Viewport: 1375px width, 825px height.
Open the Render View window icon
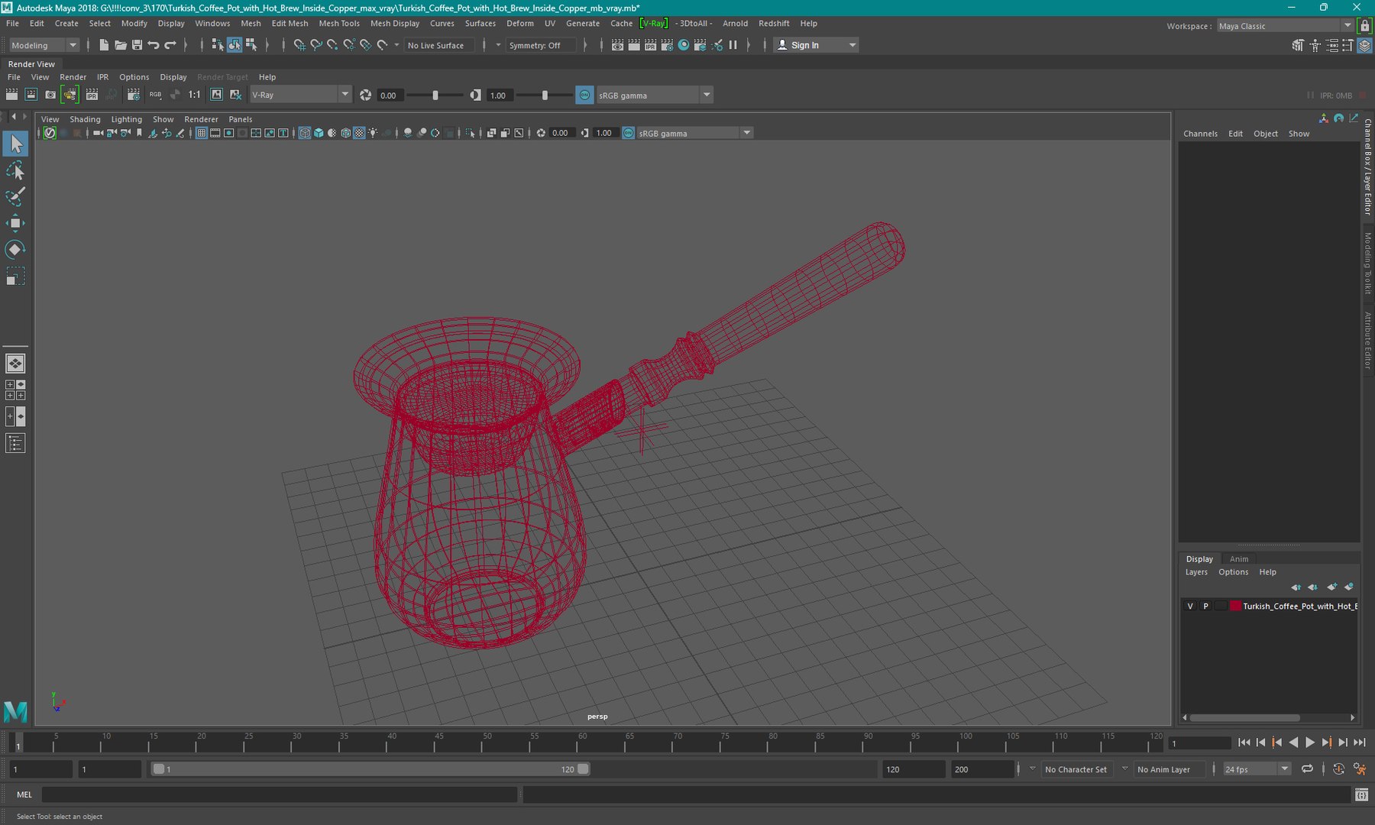[x=617, y=45]
